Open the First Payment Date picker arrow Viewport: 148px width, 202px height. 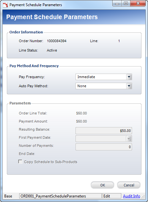(129, 139)
